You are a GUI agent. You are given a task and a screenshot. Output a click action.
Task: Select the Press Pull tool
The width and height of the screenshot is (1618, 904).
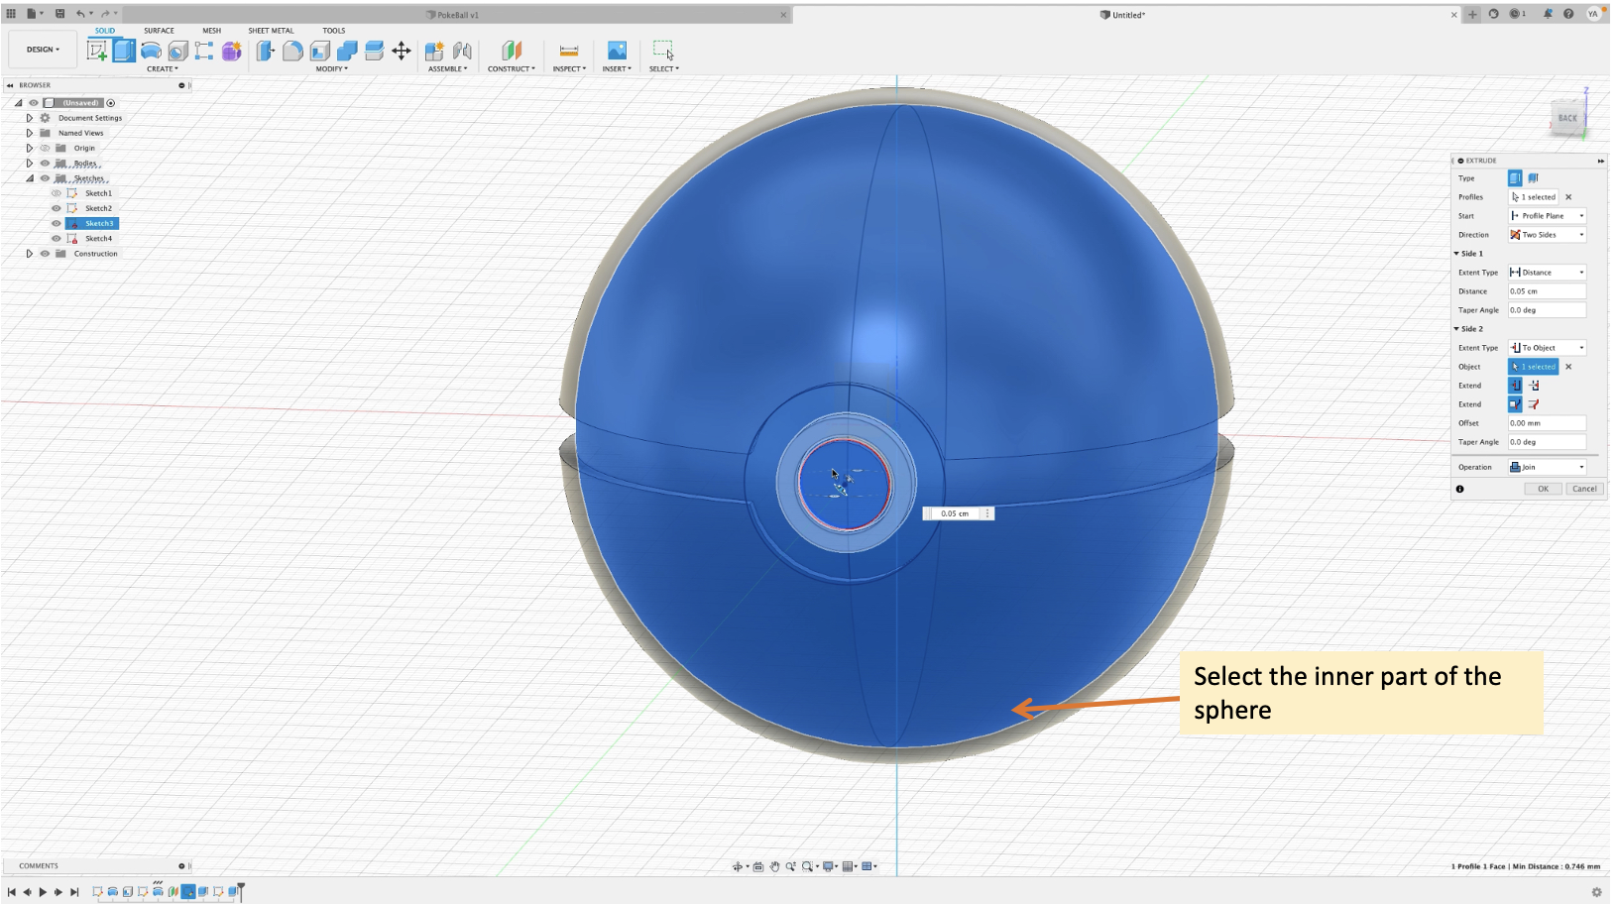pos(265,51)
